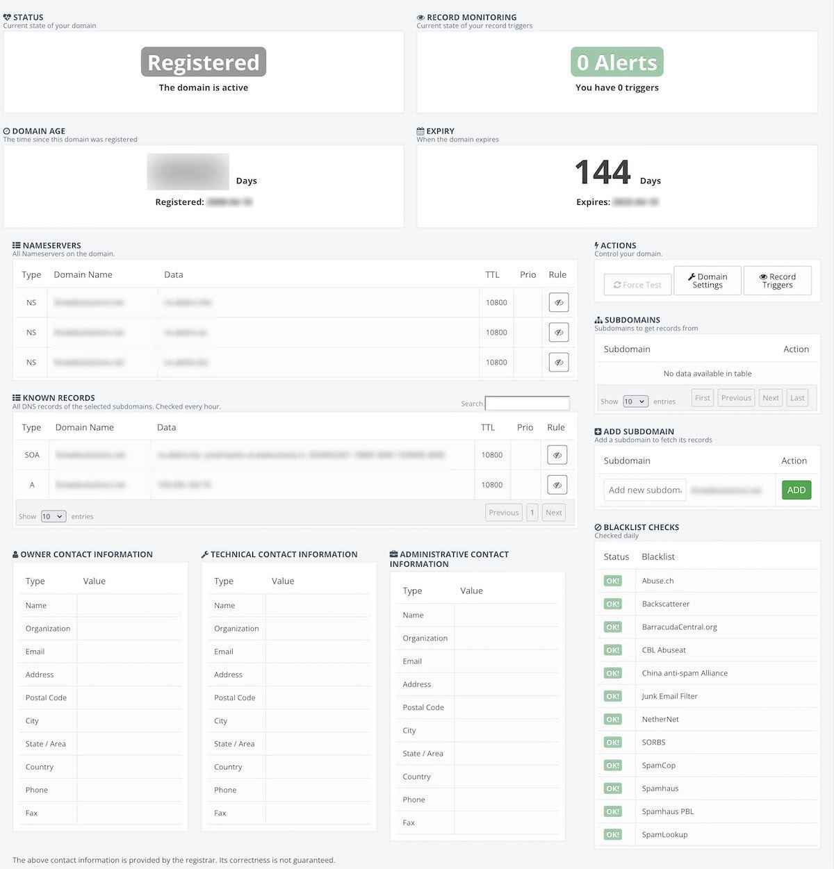Open Subdomains show entries dropdown
The width and height of the screenshot is (834, 869).
(x=635, y=401)
